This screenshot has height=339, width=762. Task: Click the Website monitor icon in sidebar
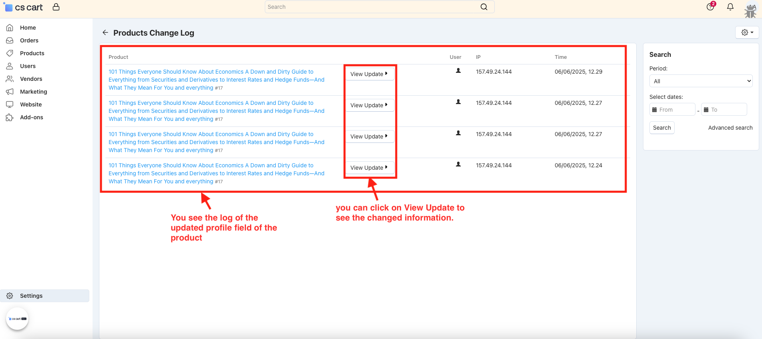pos(10,104)
